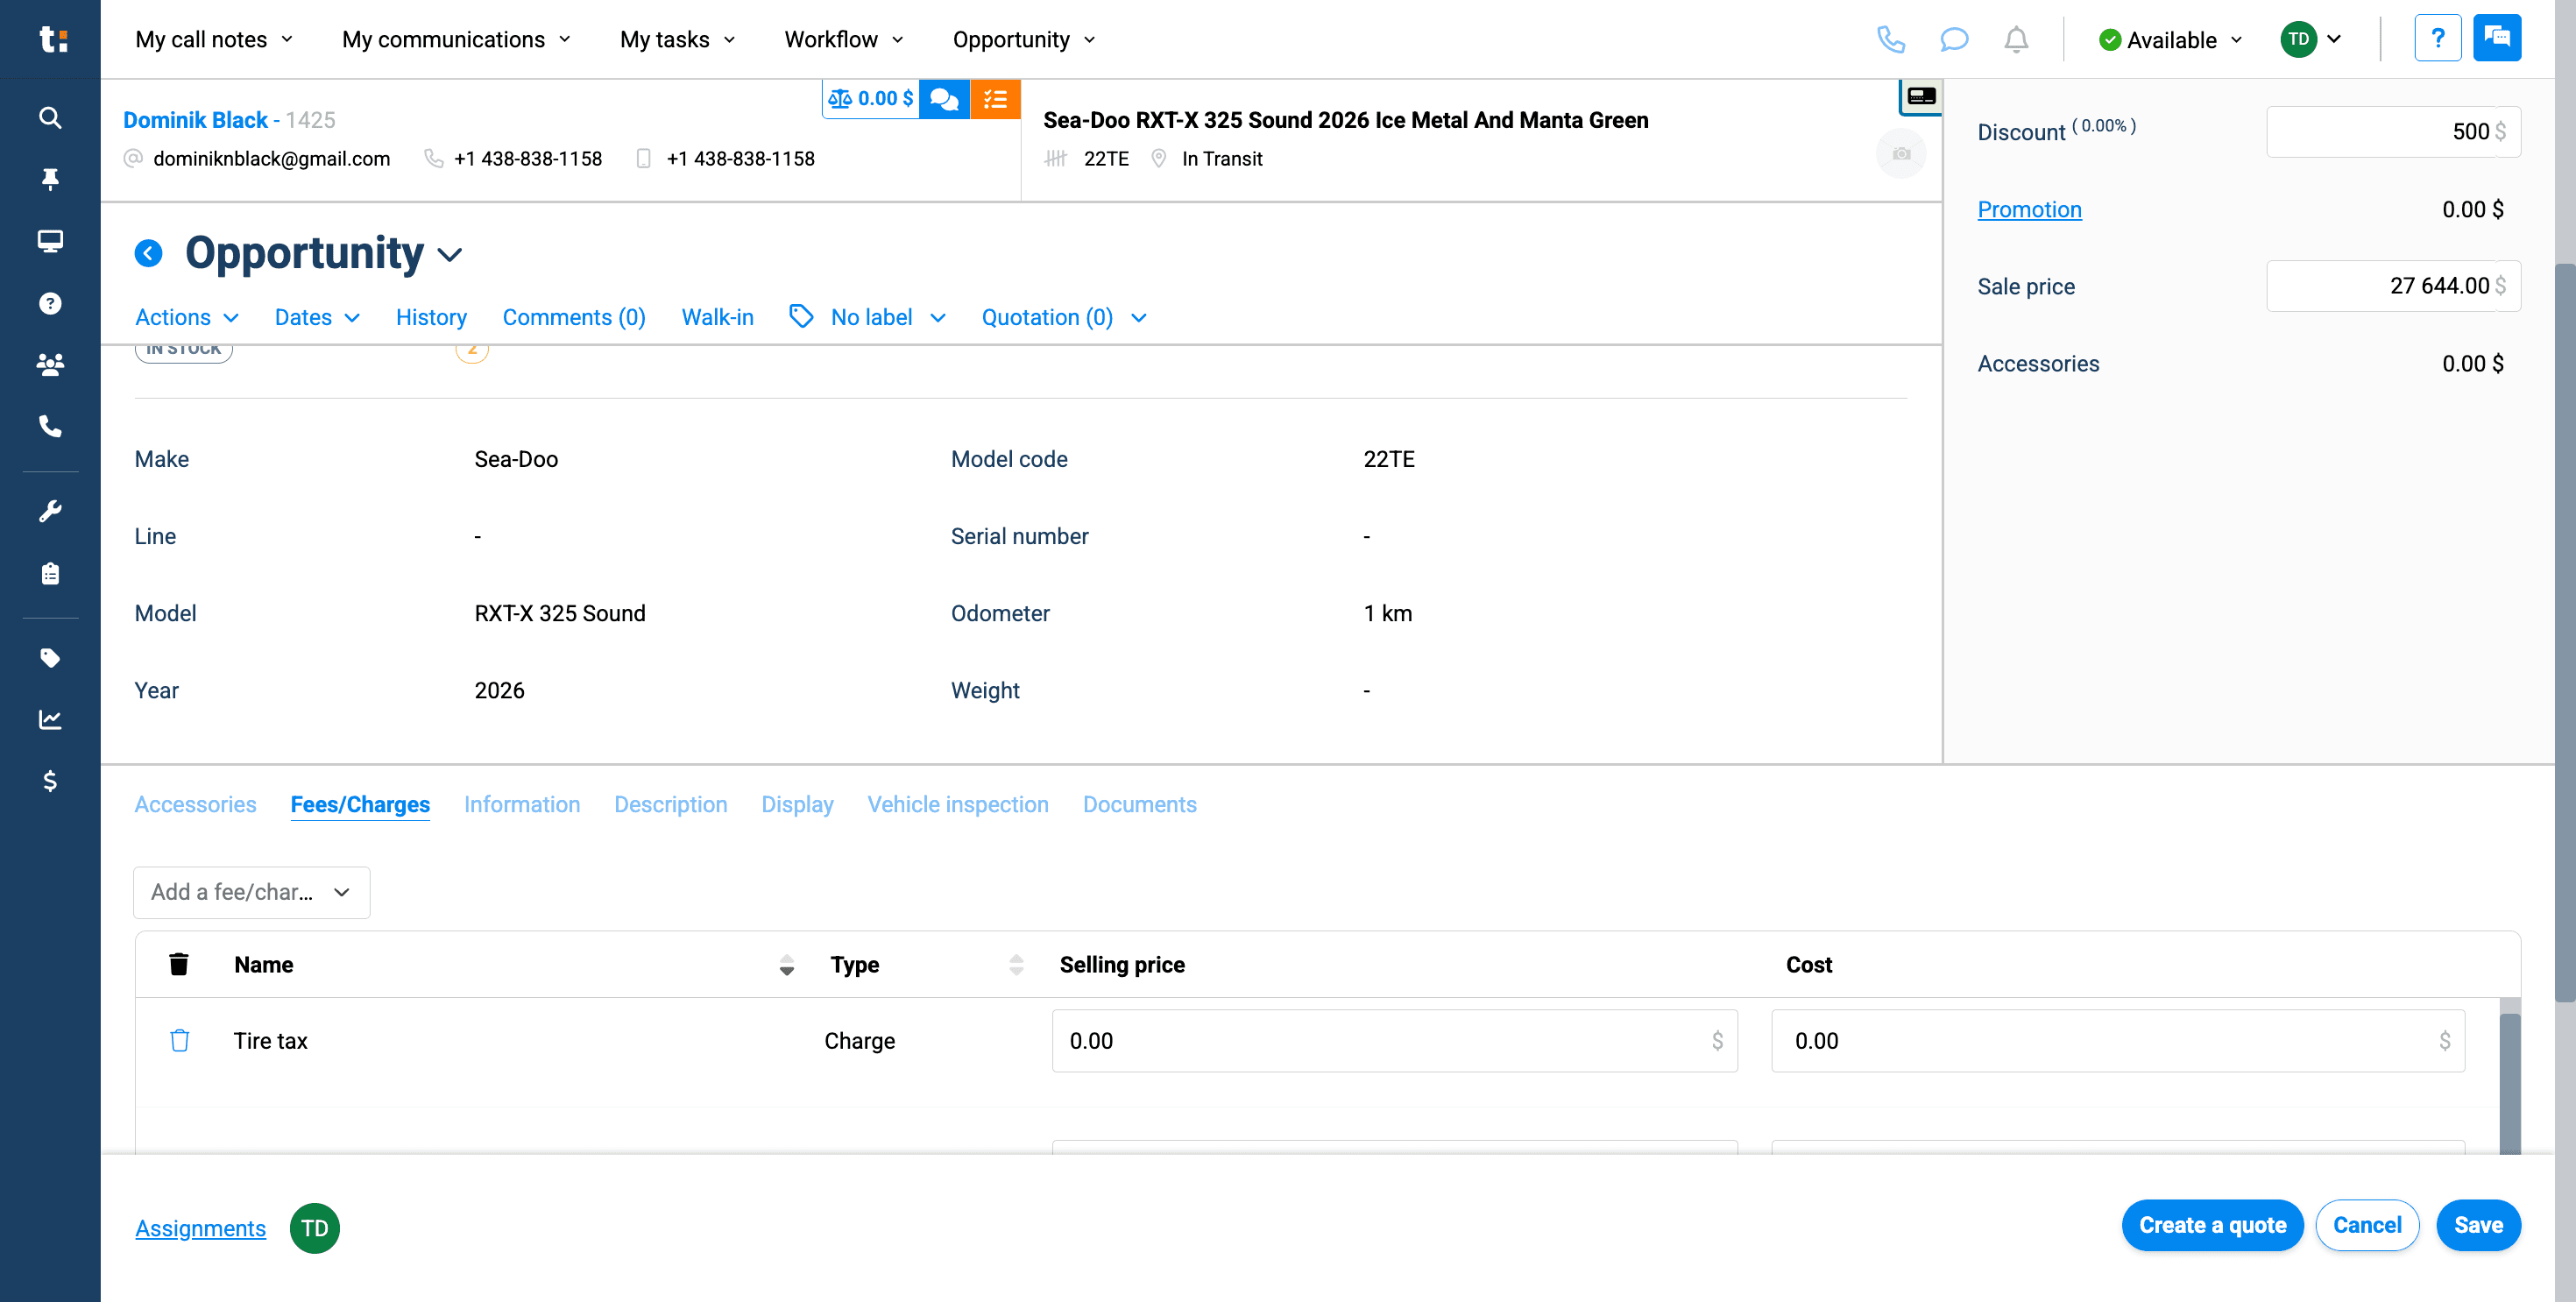Expand the Actions dropdown
2576x1302 pixels.
click(187, 317)
